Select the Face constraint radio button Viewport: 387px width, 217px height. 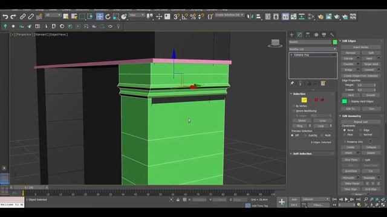tap(345, 135)
